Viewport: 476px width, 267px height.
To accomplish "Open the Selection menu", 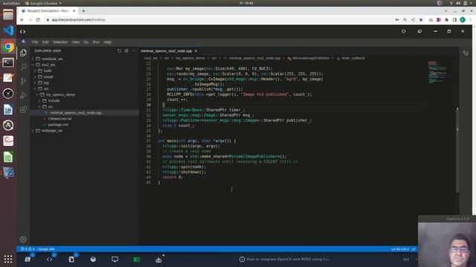I will [x=60, y=42].
